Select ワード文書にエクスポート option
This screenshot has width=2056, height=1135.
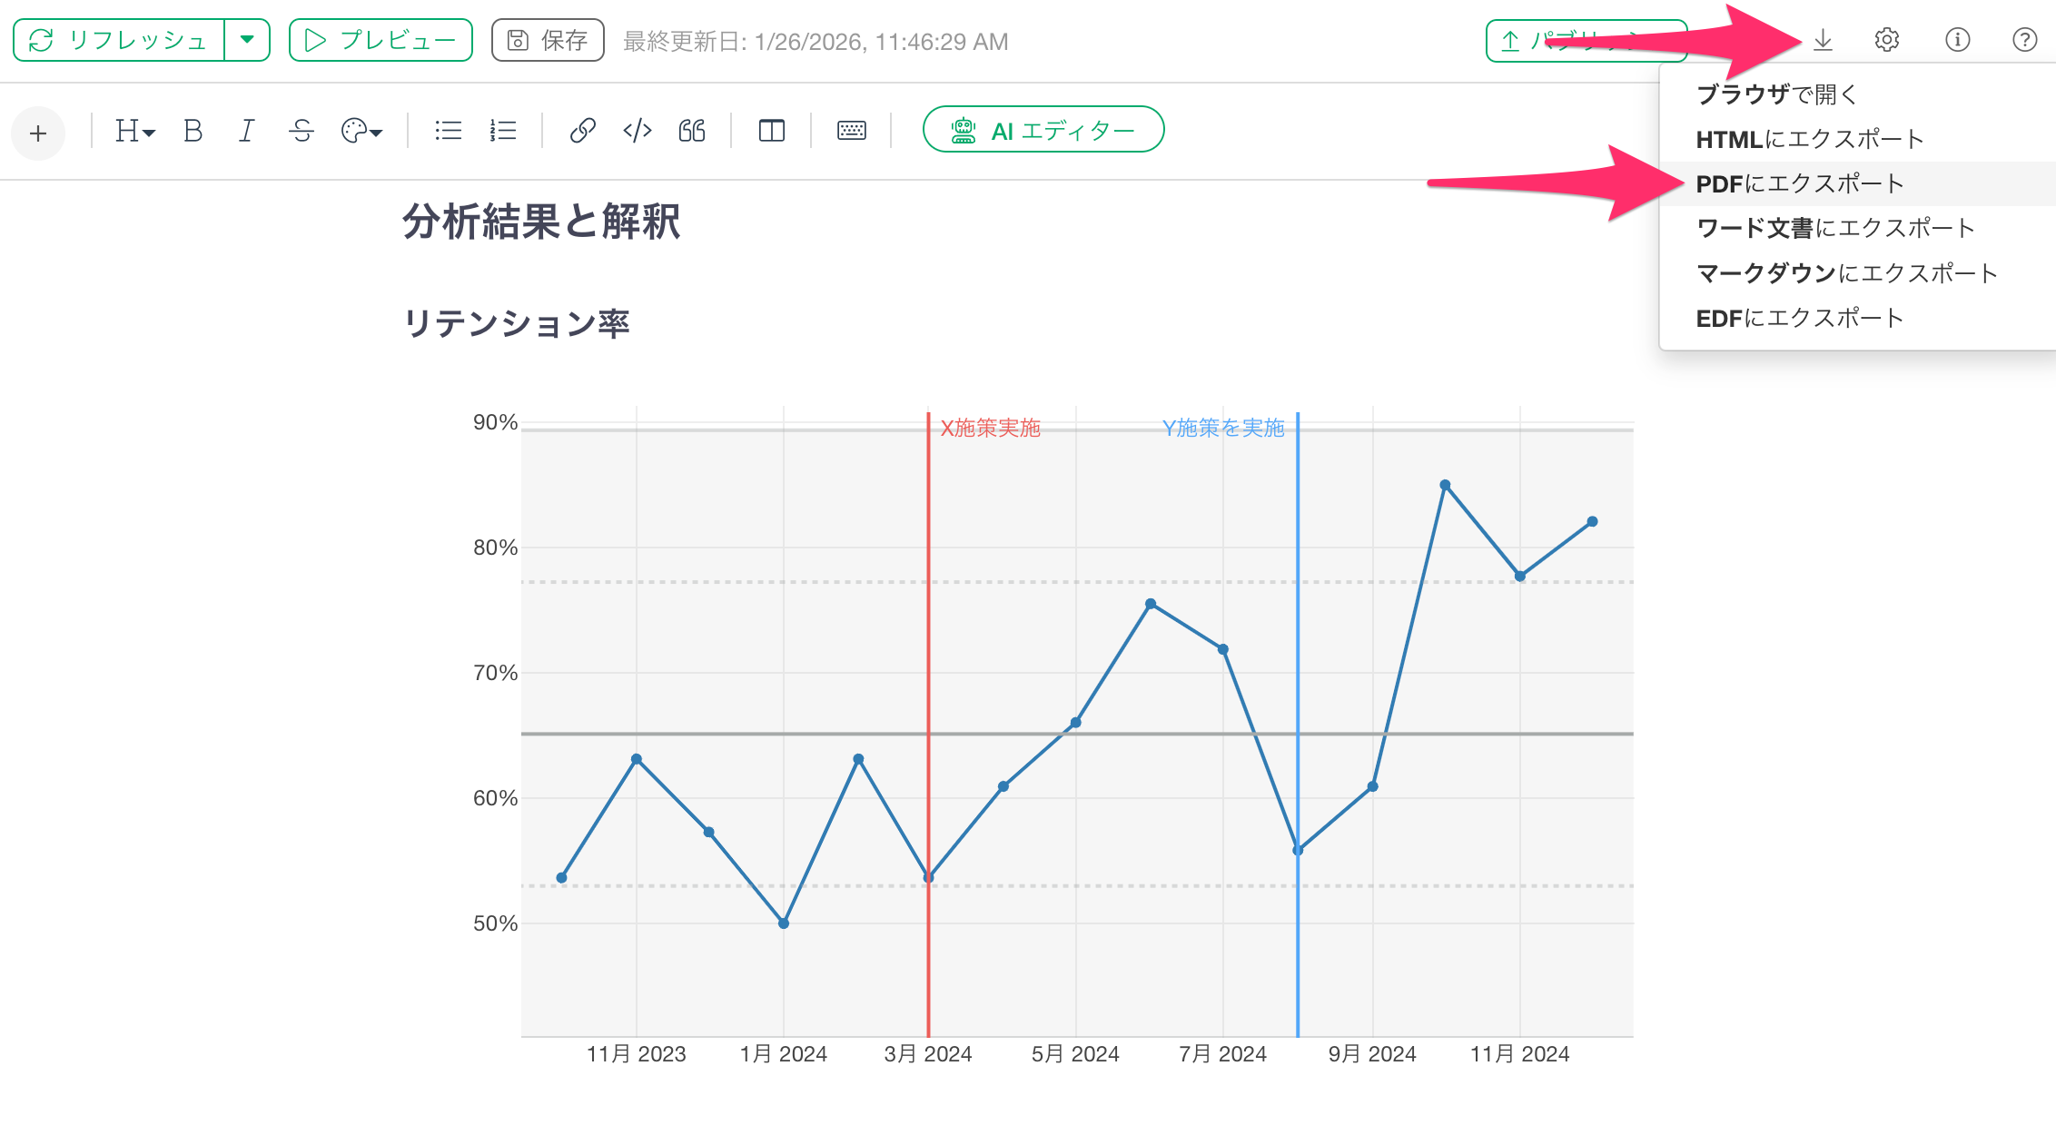[1834, 228]
